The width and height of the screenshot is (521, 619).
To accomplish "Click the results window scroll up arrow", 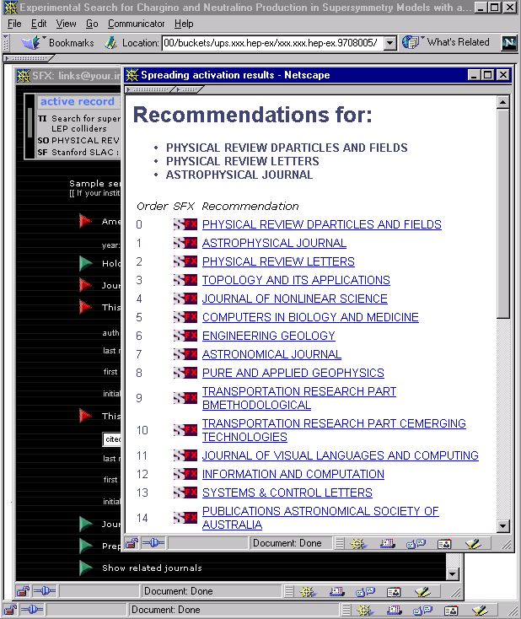I will click(502, 102).
